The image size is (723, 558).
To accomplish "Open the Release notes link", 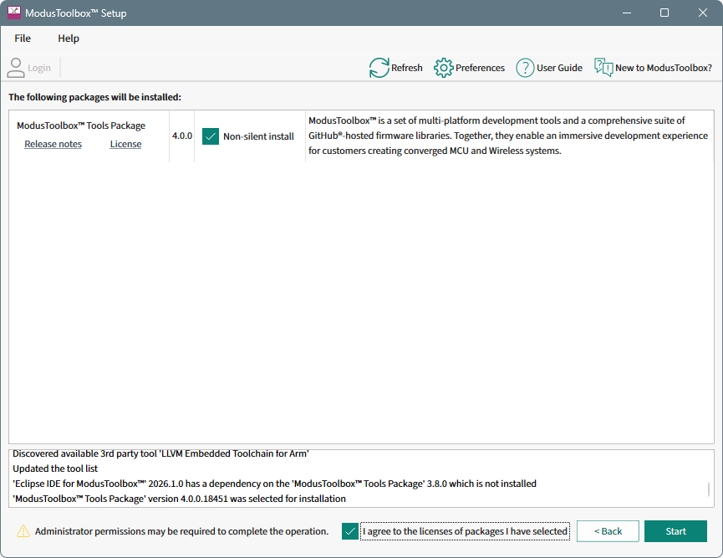I will [x=53, y=144].
